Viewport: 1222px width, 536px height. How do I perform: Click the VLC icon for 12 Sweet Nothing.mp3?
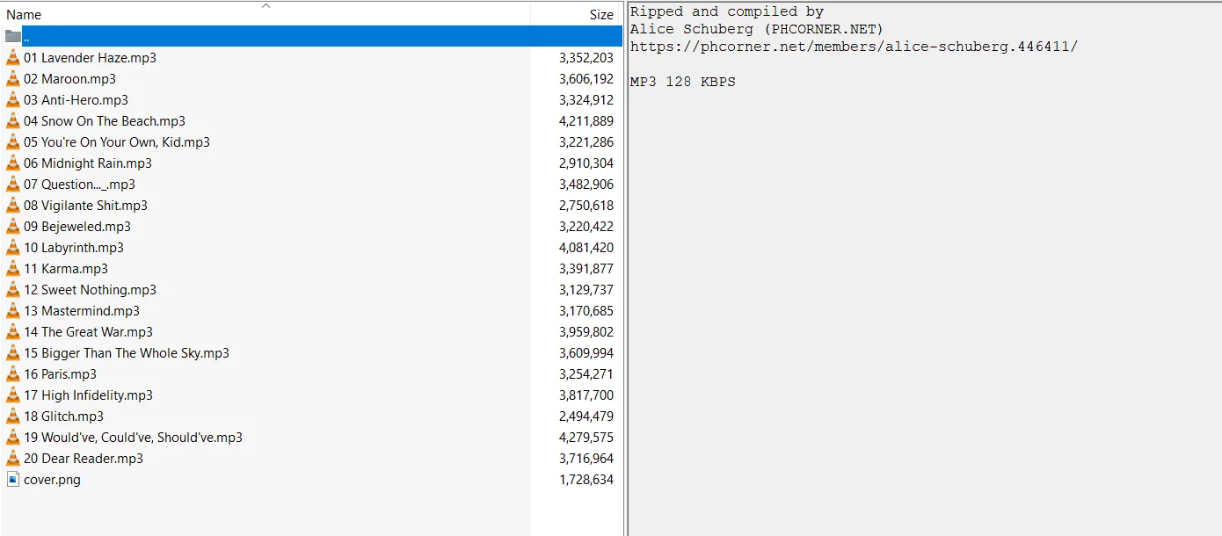click(13, 290)
